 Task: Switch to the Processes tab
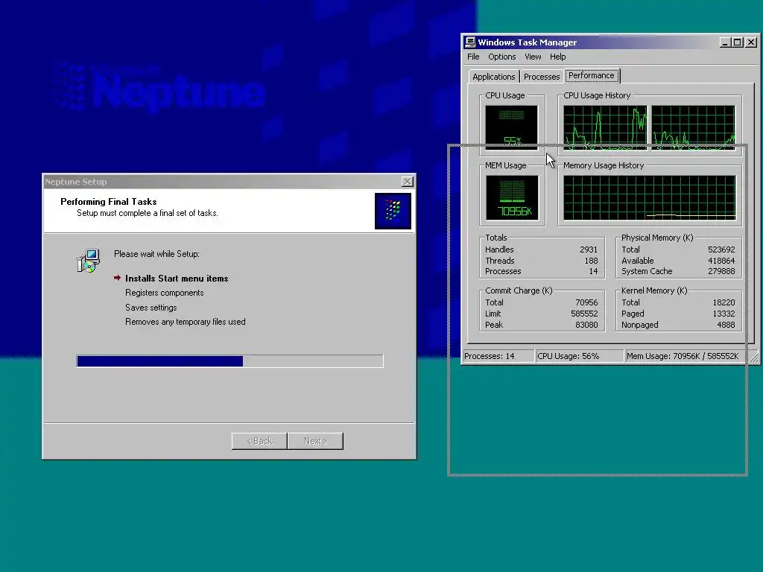coord(542,77)
